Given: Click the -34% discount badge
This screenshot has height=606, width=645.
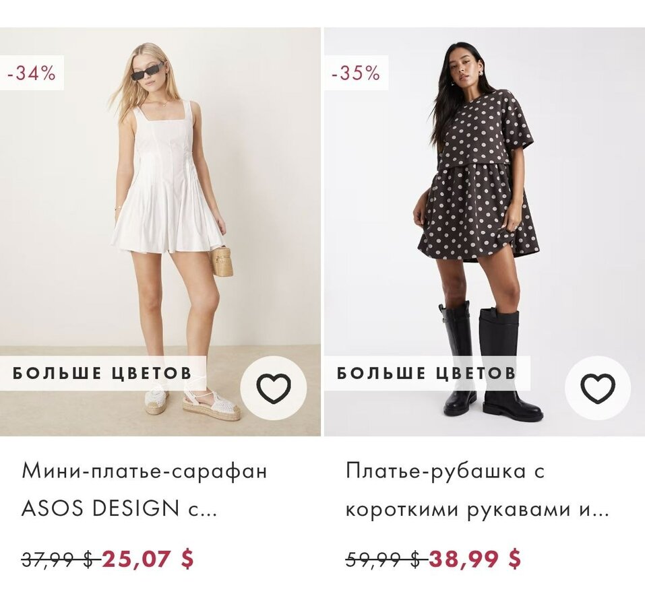Looking at the screenshot, I should click(x=31, y=73).
